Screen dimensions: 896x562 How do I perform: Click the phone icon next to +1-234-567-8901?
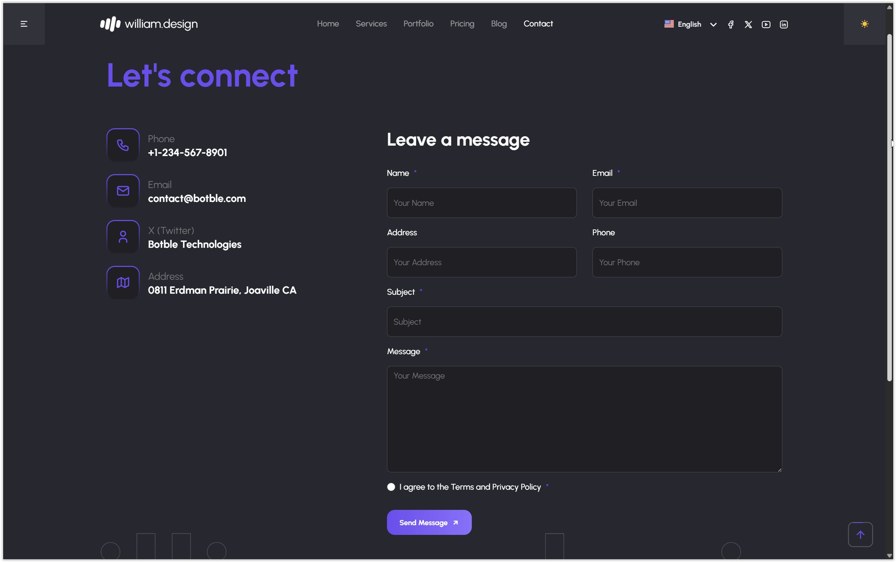pyautogui.click(x=122, y=145)
